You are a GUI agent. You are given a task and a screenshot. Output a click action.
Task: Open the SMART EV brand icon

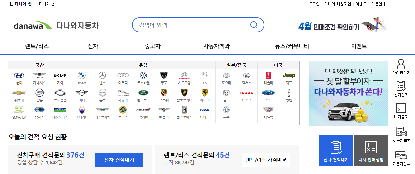tap(19, 110)
